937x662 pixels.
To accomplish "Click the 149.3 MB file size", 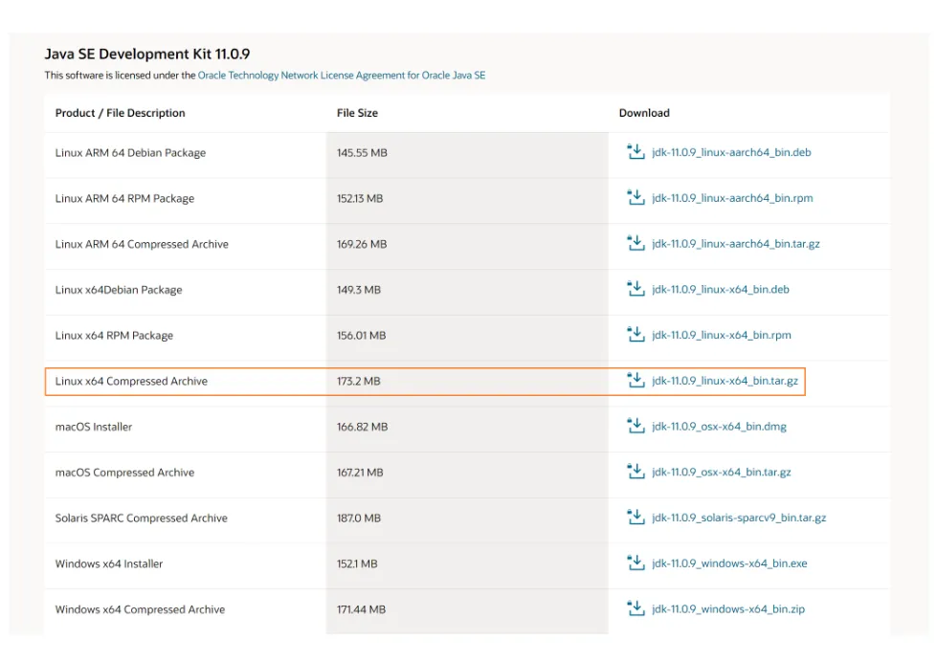I will [x=359, y=290].
